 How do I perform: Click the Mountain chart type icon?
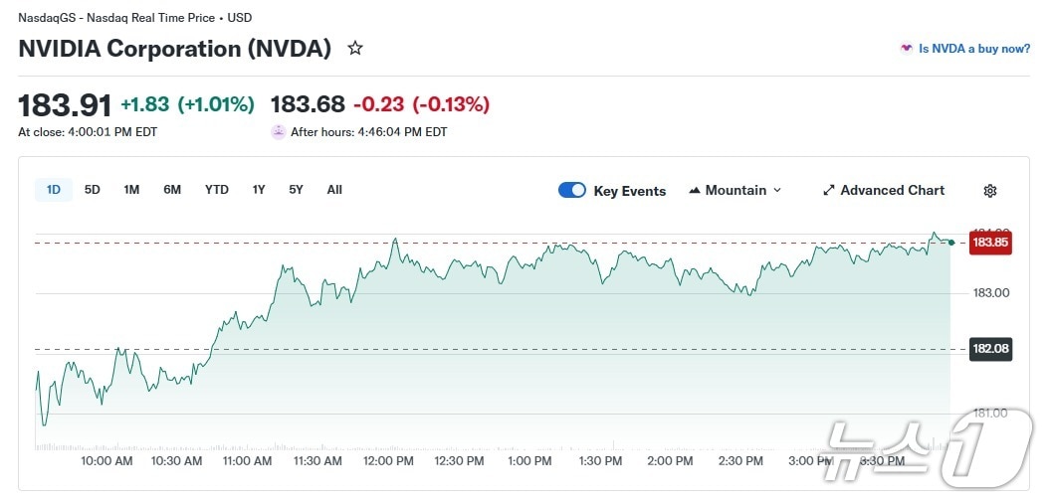(x=695, y=191)
